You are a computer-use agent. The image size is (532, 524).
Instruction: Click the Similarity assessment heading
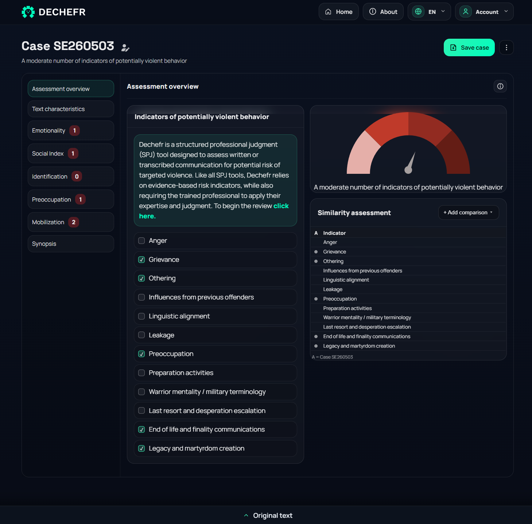354,213
